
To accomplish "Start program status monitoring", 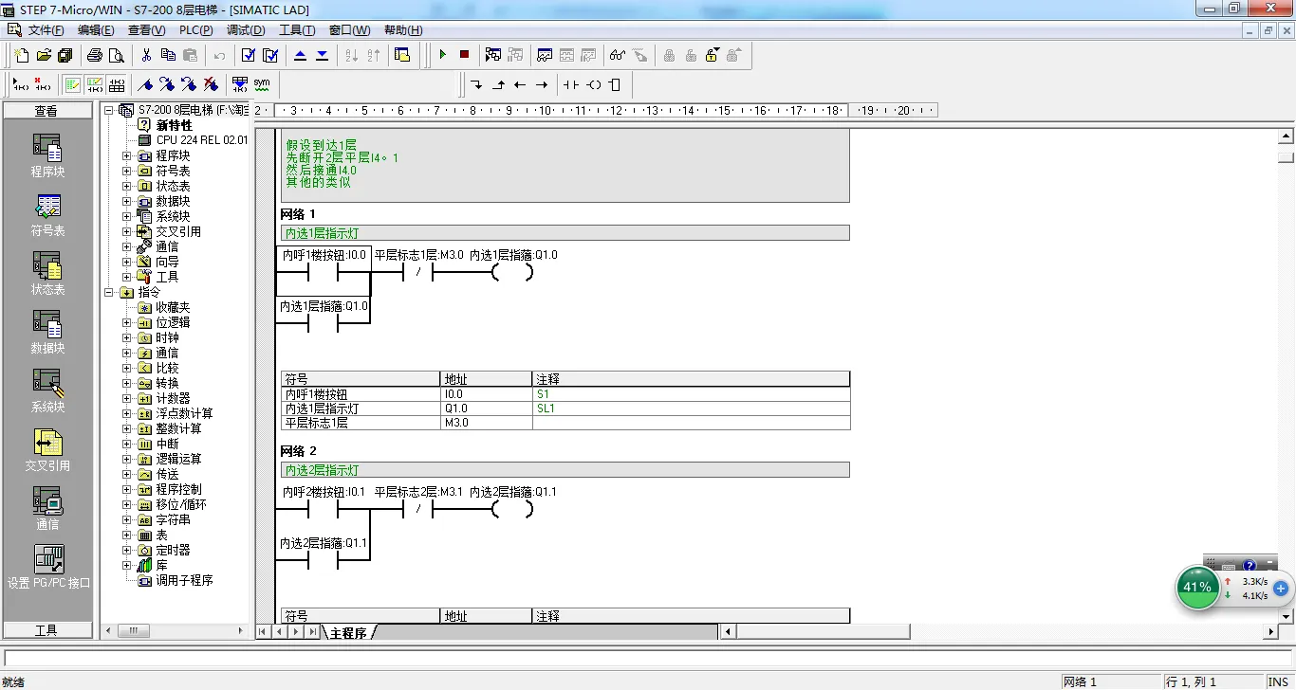I will (x=493, y=55).
